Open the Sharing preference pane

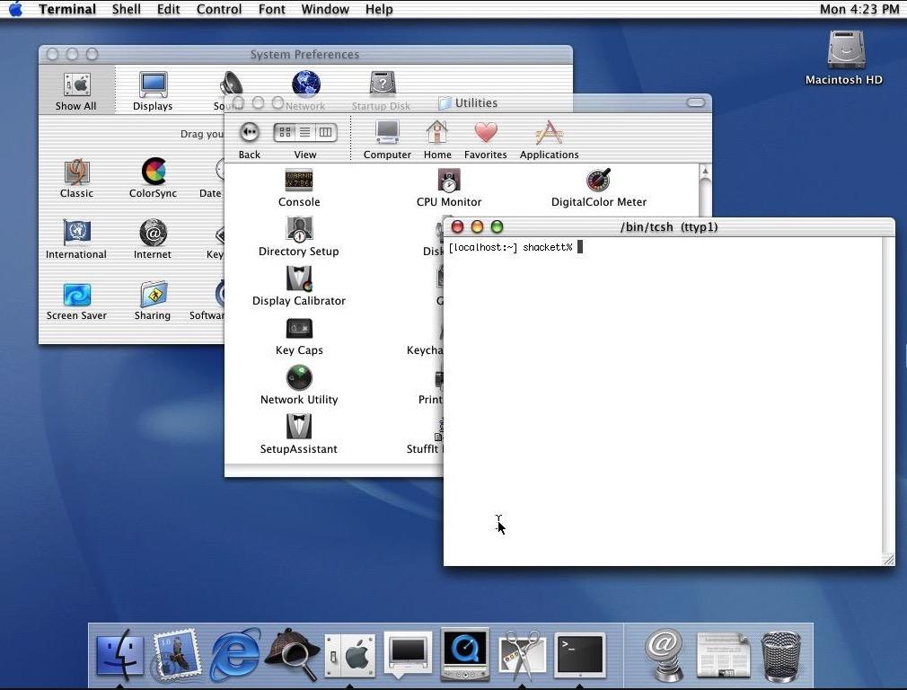click(x=152, y=301)
